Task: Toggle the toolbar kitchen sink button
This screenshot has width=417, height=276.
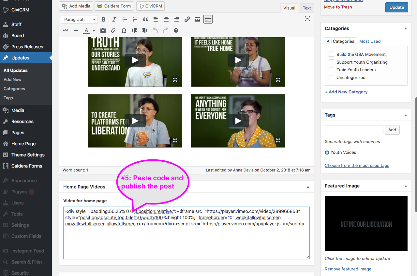Action: [208, 20]
